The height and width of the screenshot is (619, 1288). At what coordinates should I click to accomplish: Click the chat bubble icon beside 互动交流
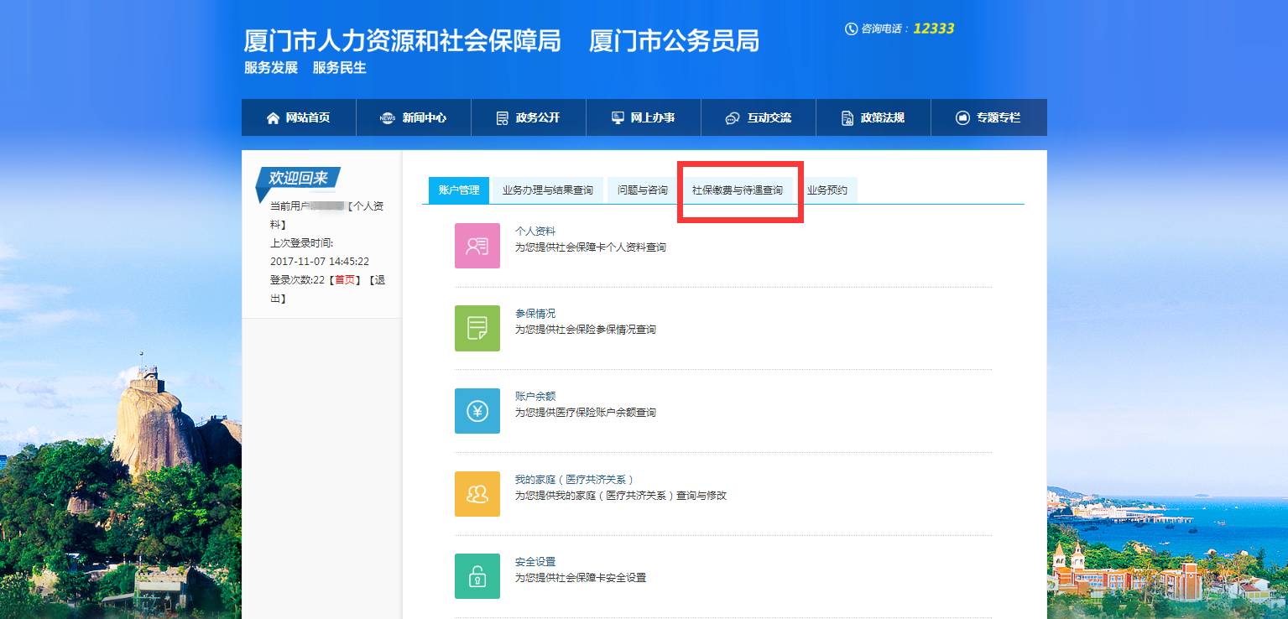pos(732,118)
